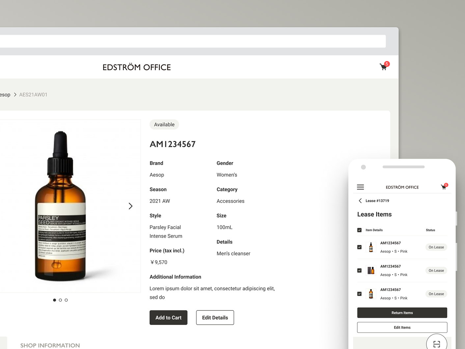Click the Available status badge
Viewport: 465px width, 349px height.
pos(164,125)
